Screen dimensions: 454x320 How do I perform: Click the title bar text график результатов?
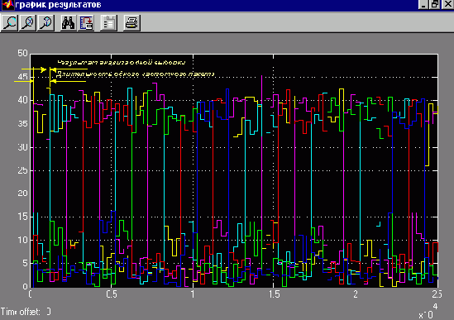coord(58,5)
